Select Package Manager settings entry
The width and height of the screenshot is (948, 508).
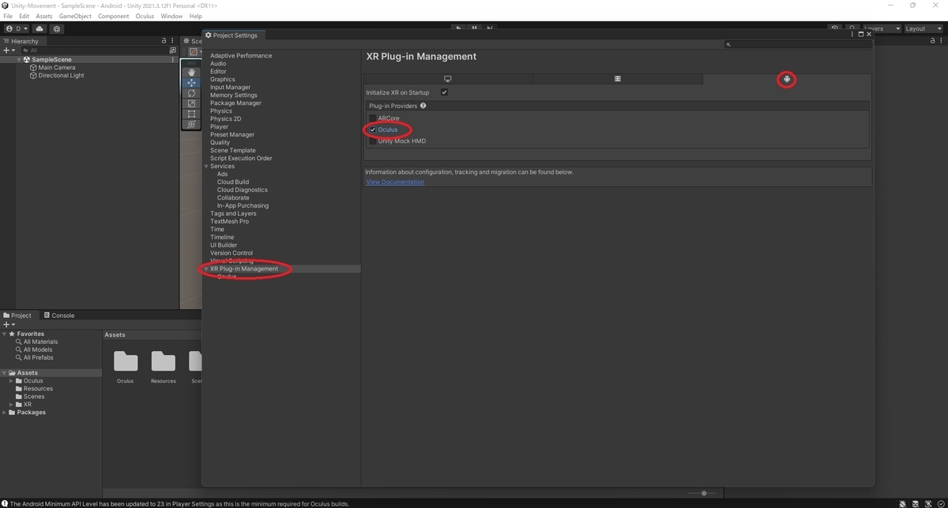click(235, 103)
